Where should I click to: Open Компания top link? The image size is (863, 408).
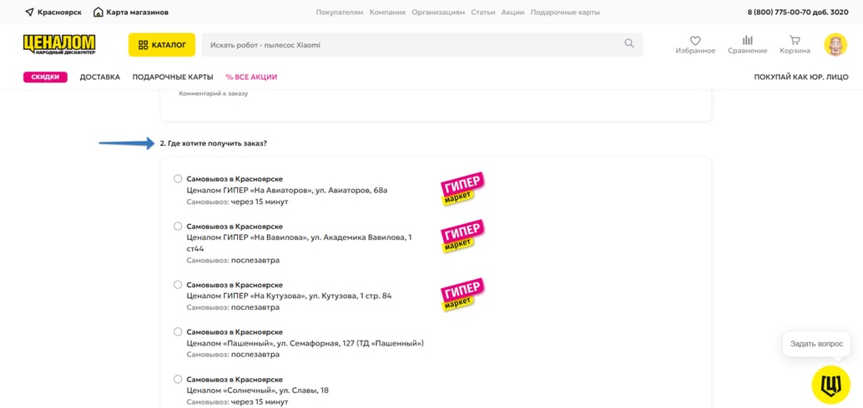387,12
